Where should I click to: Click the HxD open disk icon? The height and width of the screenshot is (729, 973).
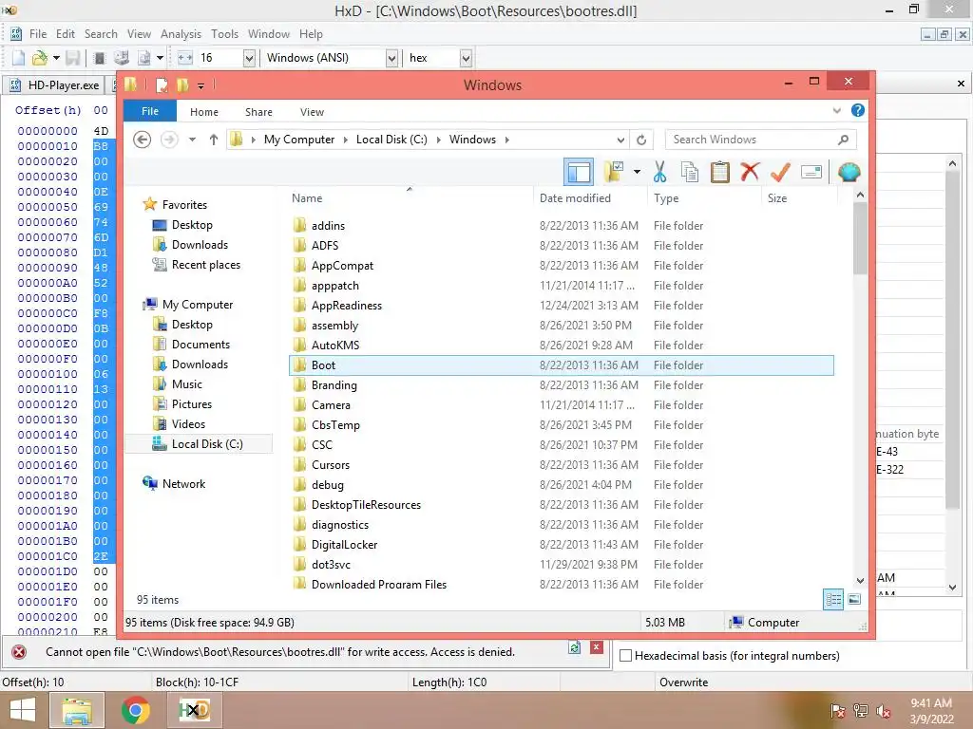click(x=122, y=58)
